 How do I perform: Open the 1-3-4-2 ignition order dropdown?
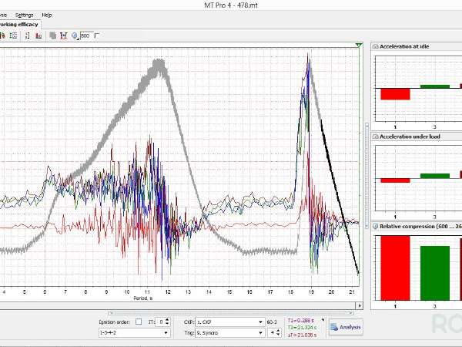pos(134,333)
